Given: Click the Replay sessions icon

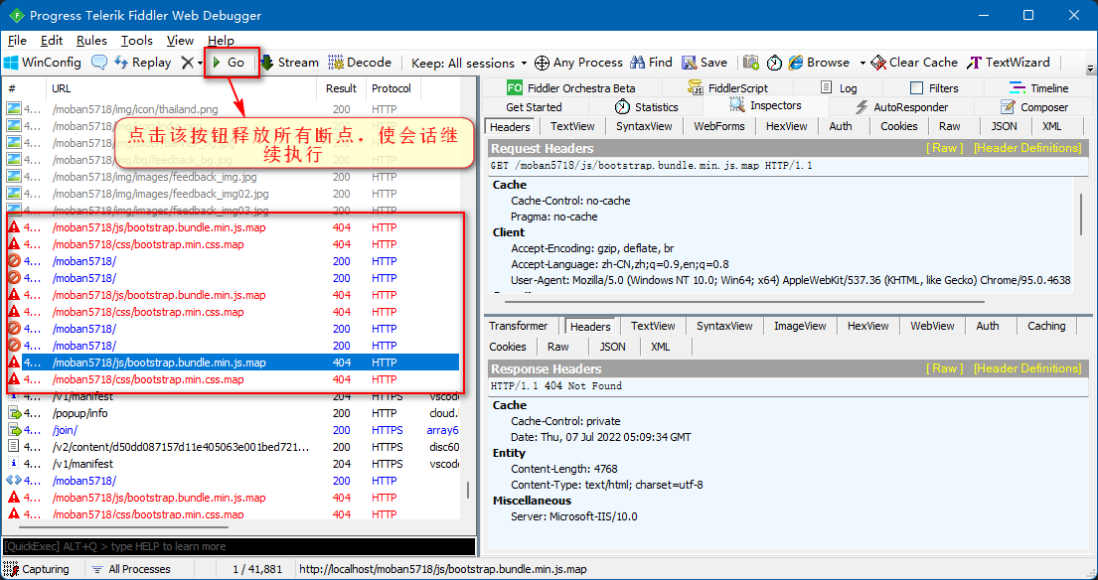Looking at the screenshot, I should [121, 63].
